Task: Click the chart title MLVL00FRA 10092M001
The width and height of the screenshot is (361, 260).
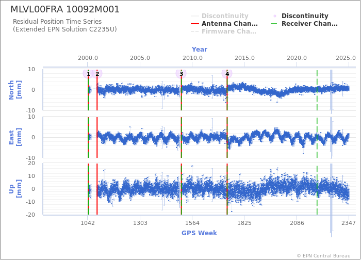Action: pos(65,9)
